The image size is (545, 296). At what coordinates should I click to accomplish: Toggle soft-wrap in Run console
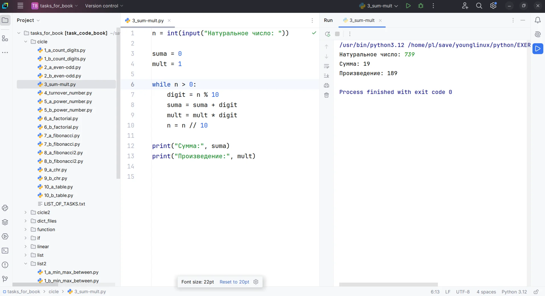click(x=326, y=66)
